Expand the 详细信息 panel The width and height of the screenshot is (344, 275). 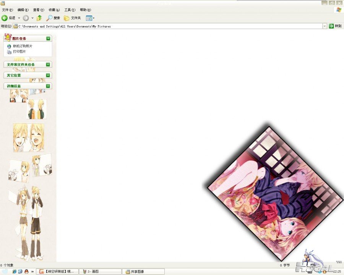point(48,86)
